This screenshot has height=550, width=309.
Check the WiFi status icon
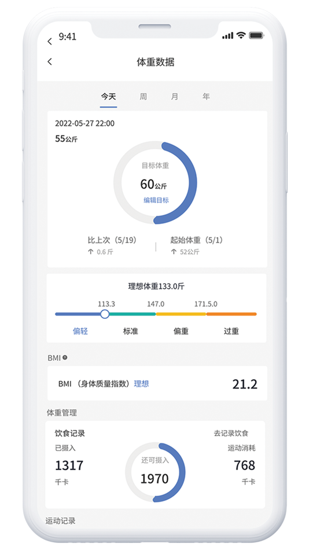pyautogui.click(x=241, y=35)
